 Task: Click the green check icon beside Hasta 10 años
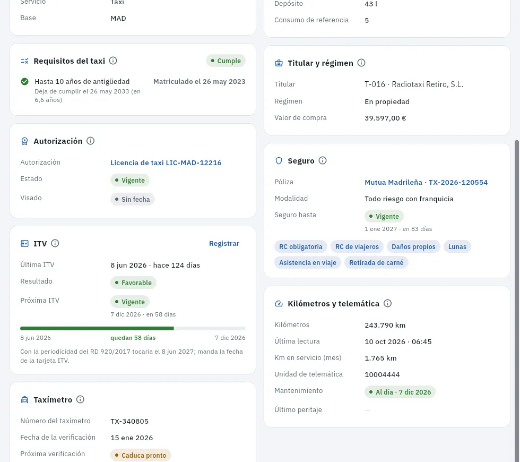click(24, 82)
